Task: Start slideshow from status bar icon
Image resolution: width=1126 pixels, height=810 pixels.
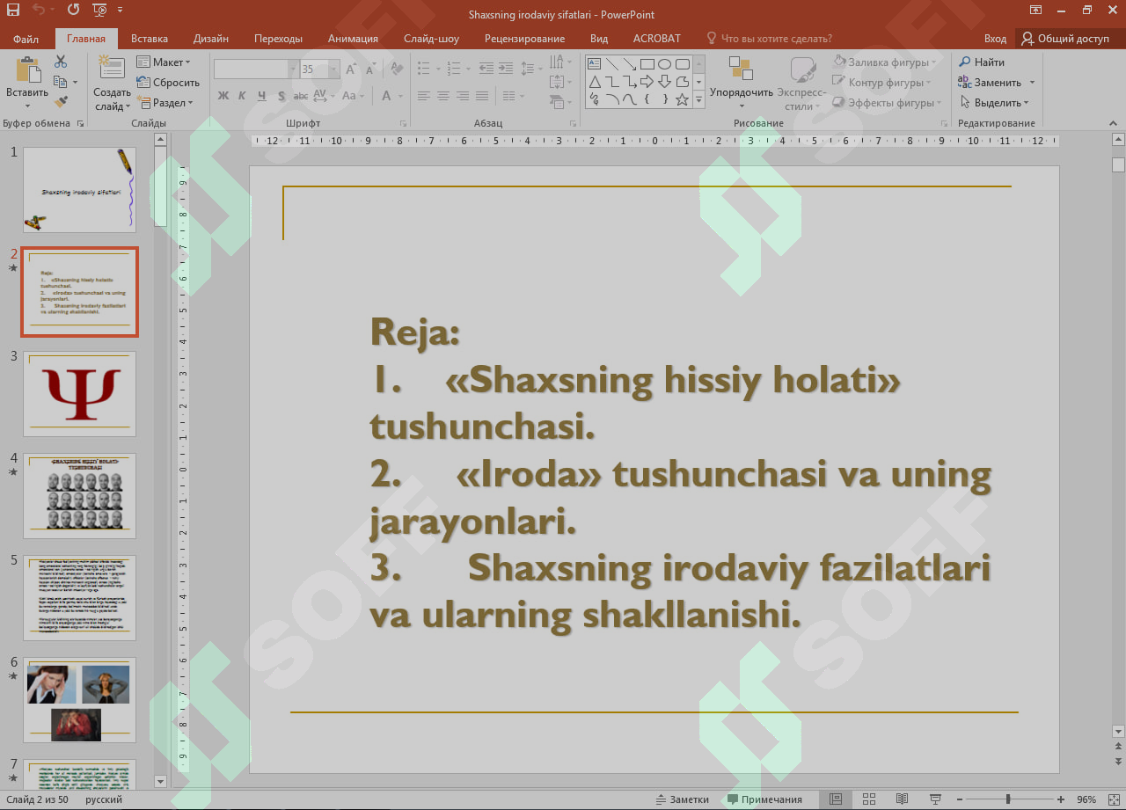Action: 933,799
